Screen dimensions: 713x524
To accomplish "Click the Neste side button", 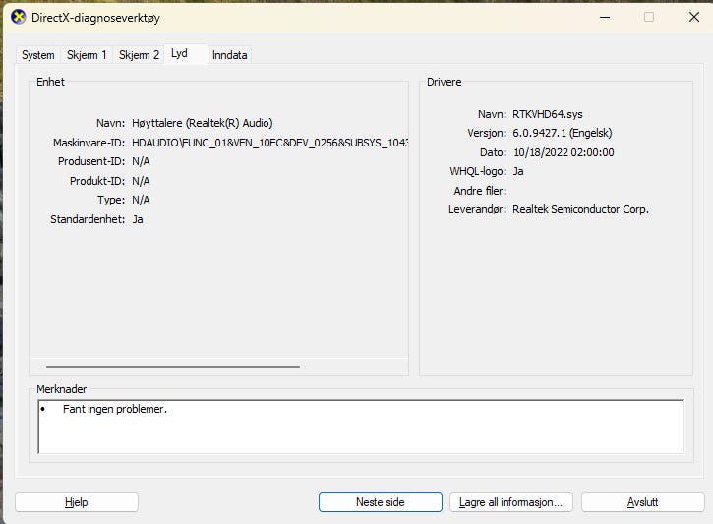I will [x=381, y=502].
